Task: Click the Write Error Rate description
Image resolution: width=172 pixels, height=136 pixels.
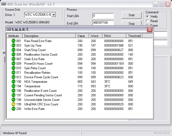Action: click(x=34, y=109)
